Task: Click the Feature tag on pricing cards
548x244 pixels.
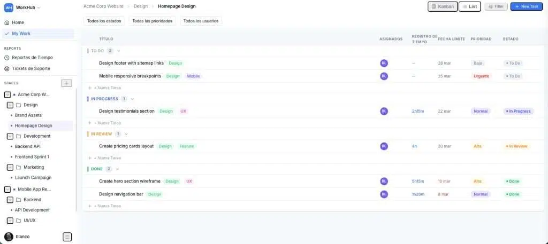Action: pyautogui.click(x=186, y=146)
